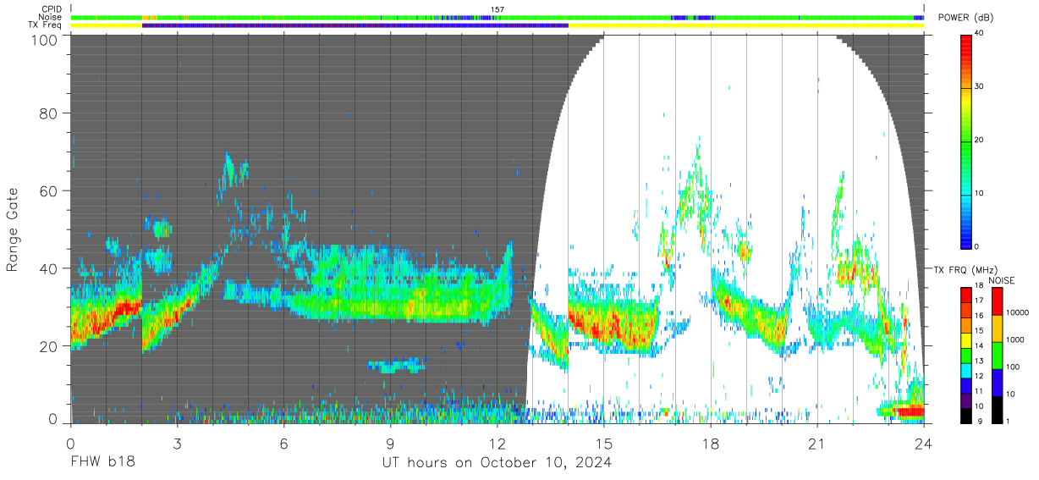Click the UT hours on October 10, 2024 caption

point(497,462)
